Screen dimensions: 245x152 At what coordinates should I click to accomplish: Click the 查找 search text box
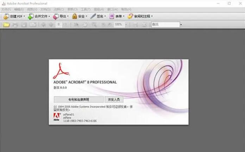pos(165,25)
